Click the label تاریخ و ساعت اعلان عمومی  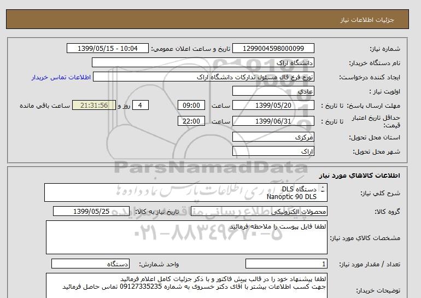click(x=191, y=49)
